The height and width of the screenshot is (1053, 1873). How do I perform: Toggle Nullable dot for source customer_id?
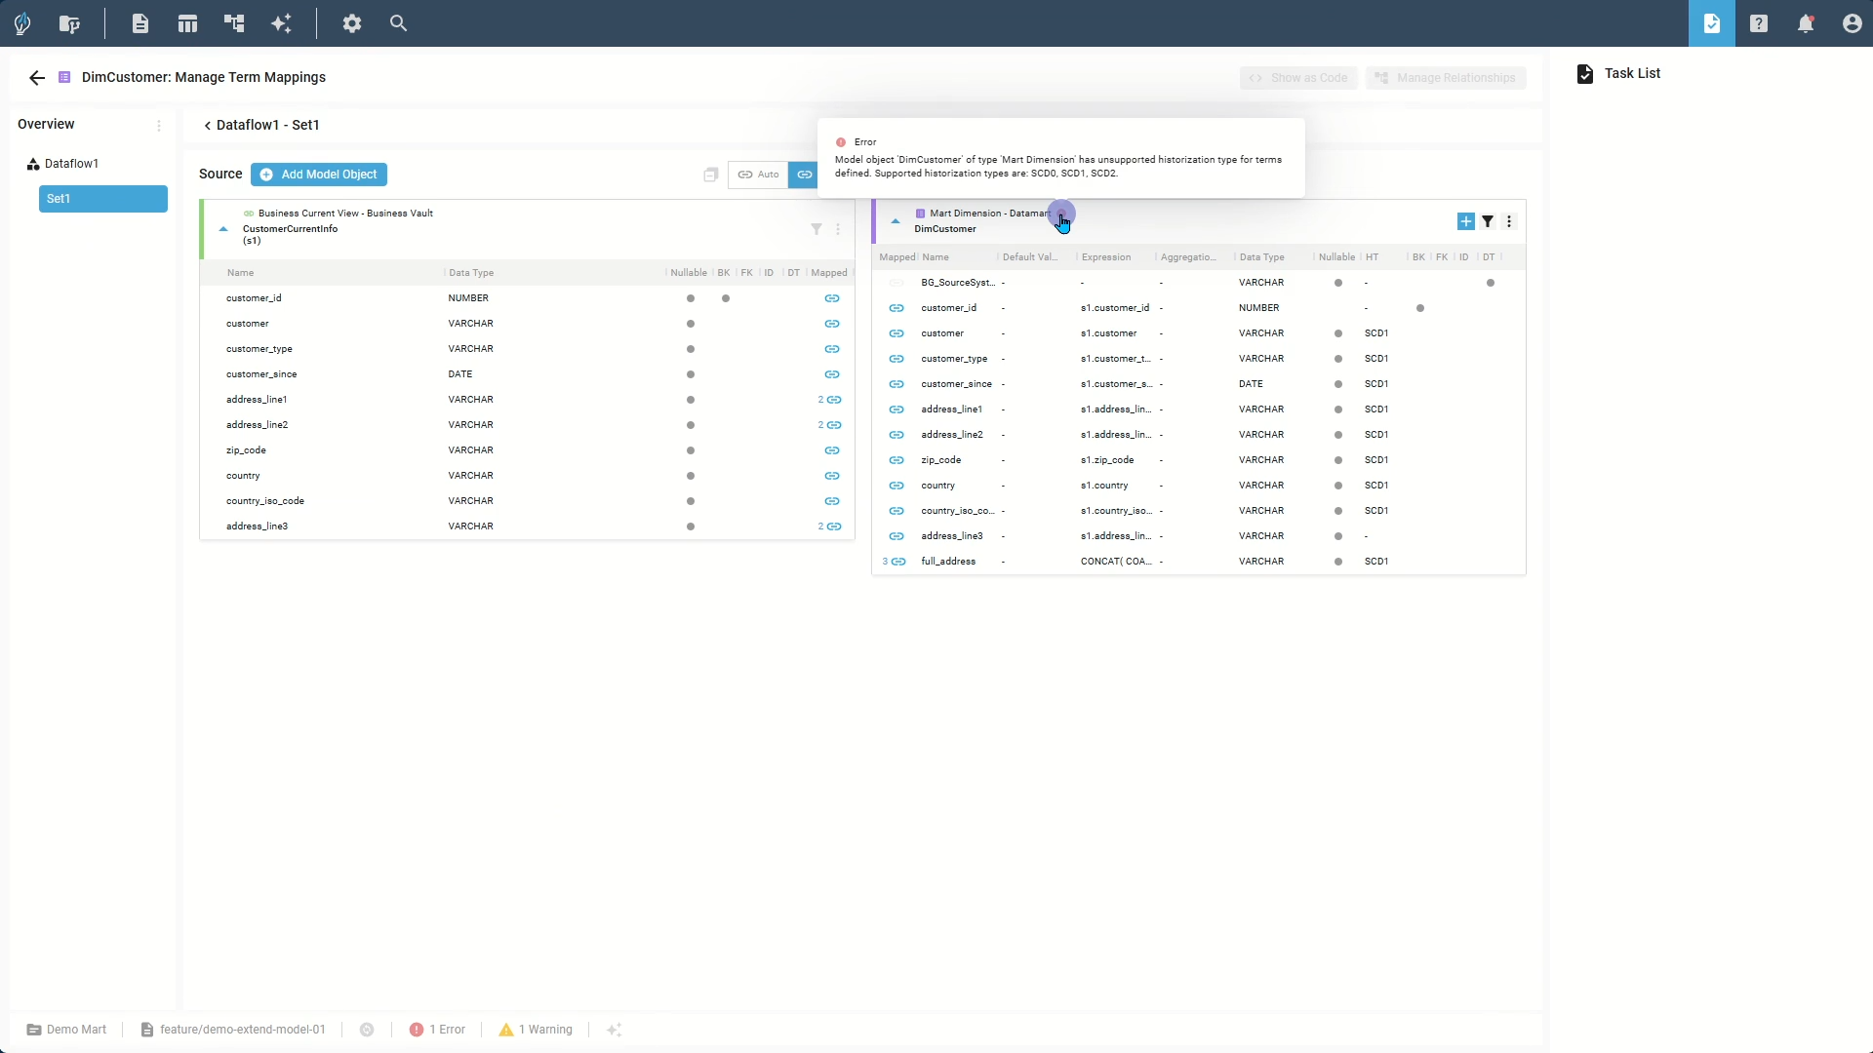point(691,298)
